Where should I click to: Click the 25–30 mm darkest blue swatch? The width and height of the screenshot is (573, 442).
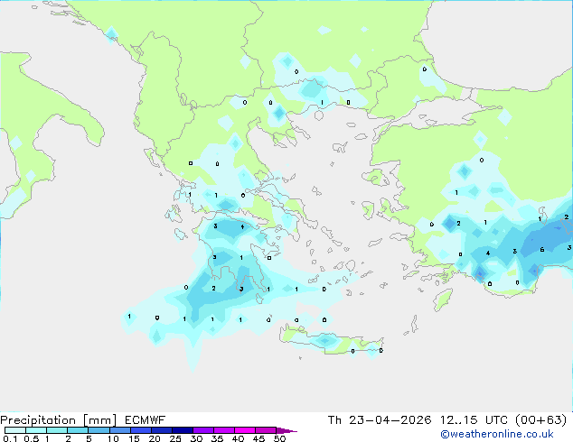(x=182, y=430)
